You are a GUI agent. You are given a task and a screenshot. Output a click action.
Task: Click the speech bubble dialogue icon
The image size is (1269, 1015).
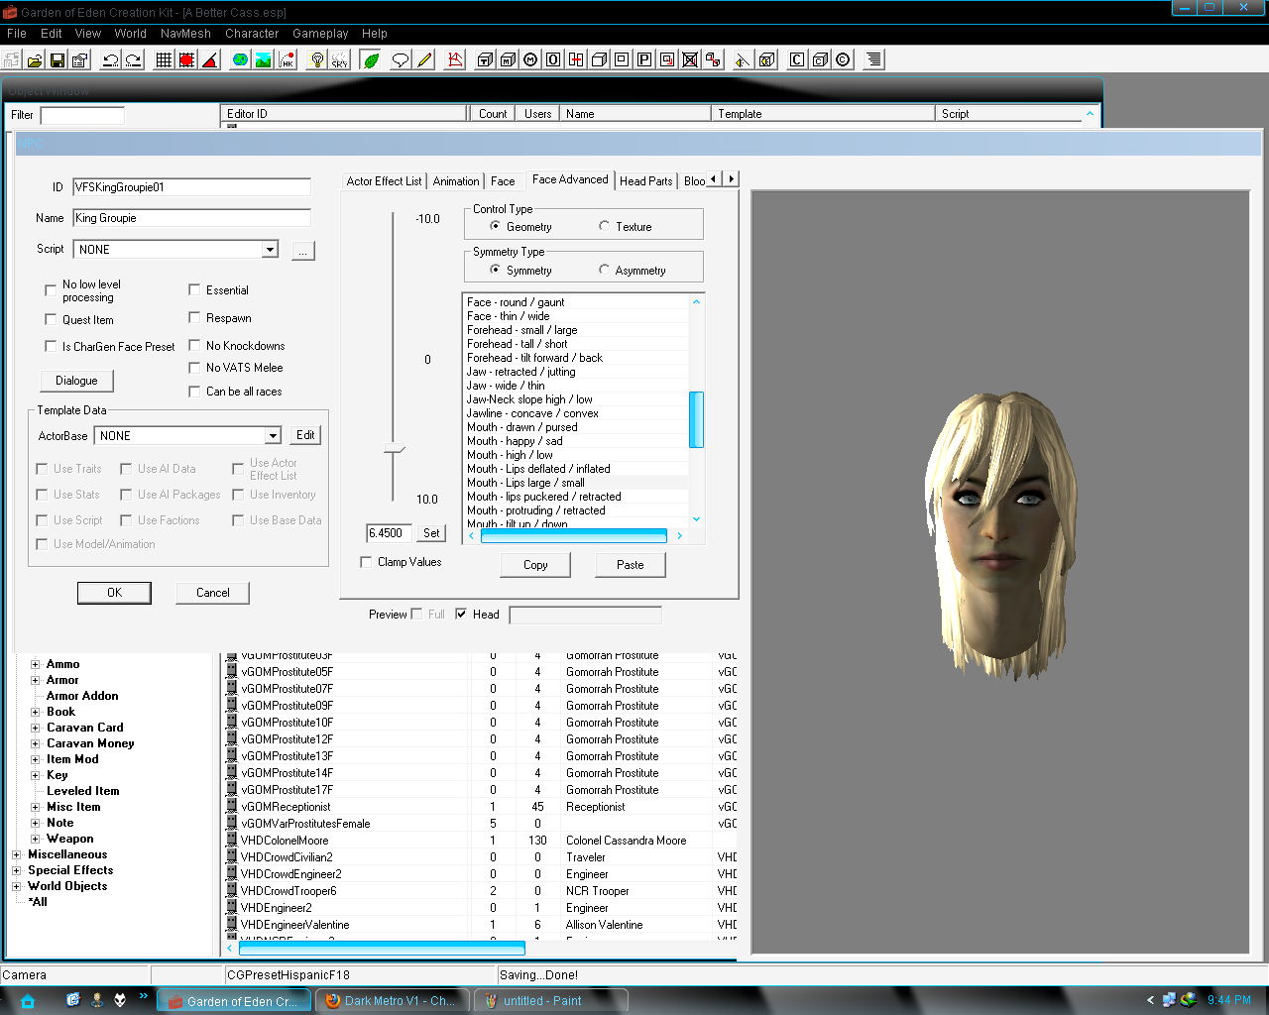(x=401, y=59)
